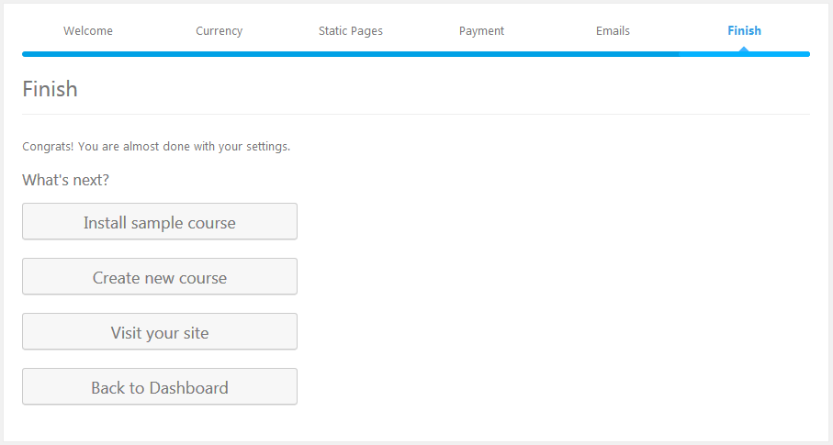833x445 pixels.
Task: Click the word settings in the message
Action: point(267,147)
